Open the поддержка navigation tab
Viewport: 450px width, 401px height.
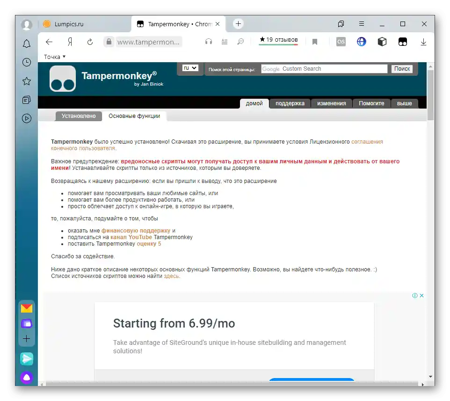coord(290,103)
